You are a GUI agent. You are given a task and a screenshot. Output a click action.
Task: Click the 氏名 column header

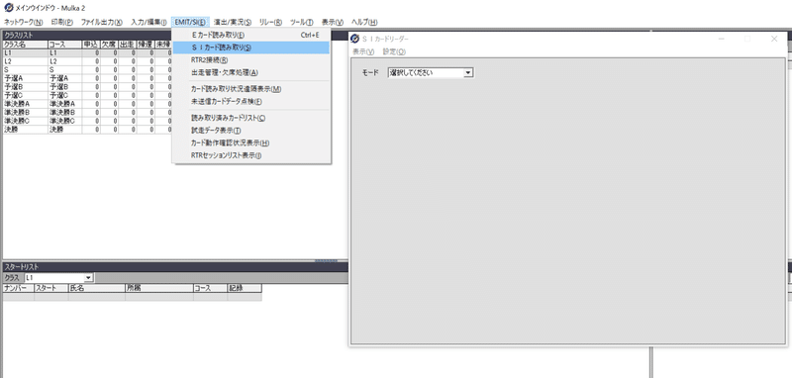97,288
